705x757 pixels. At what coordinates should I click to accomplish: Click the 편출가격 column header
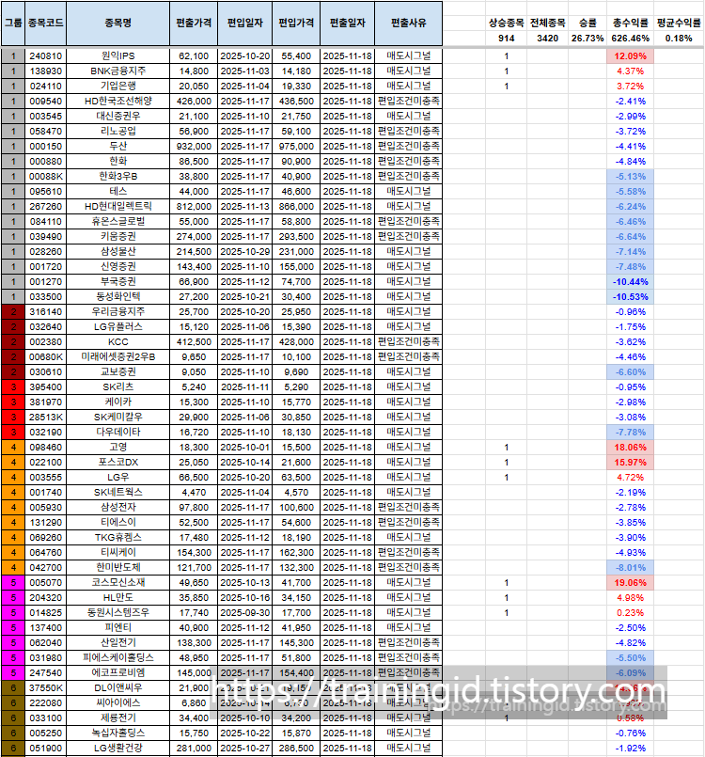(194, 24)
